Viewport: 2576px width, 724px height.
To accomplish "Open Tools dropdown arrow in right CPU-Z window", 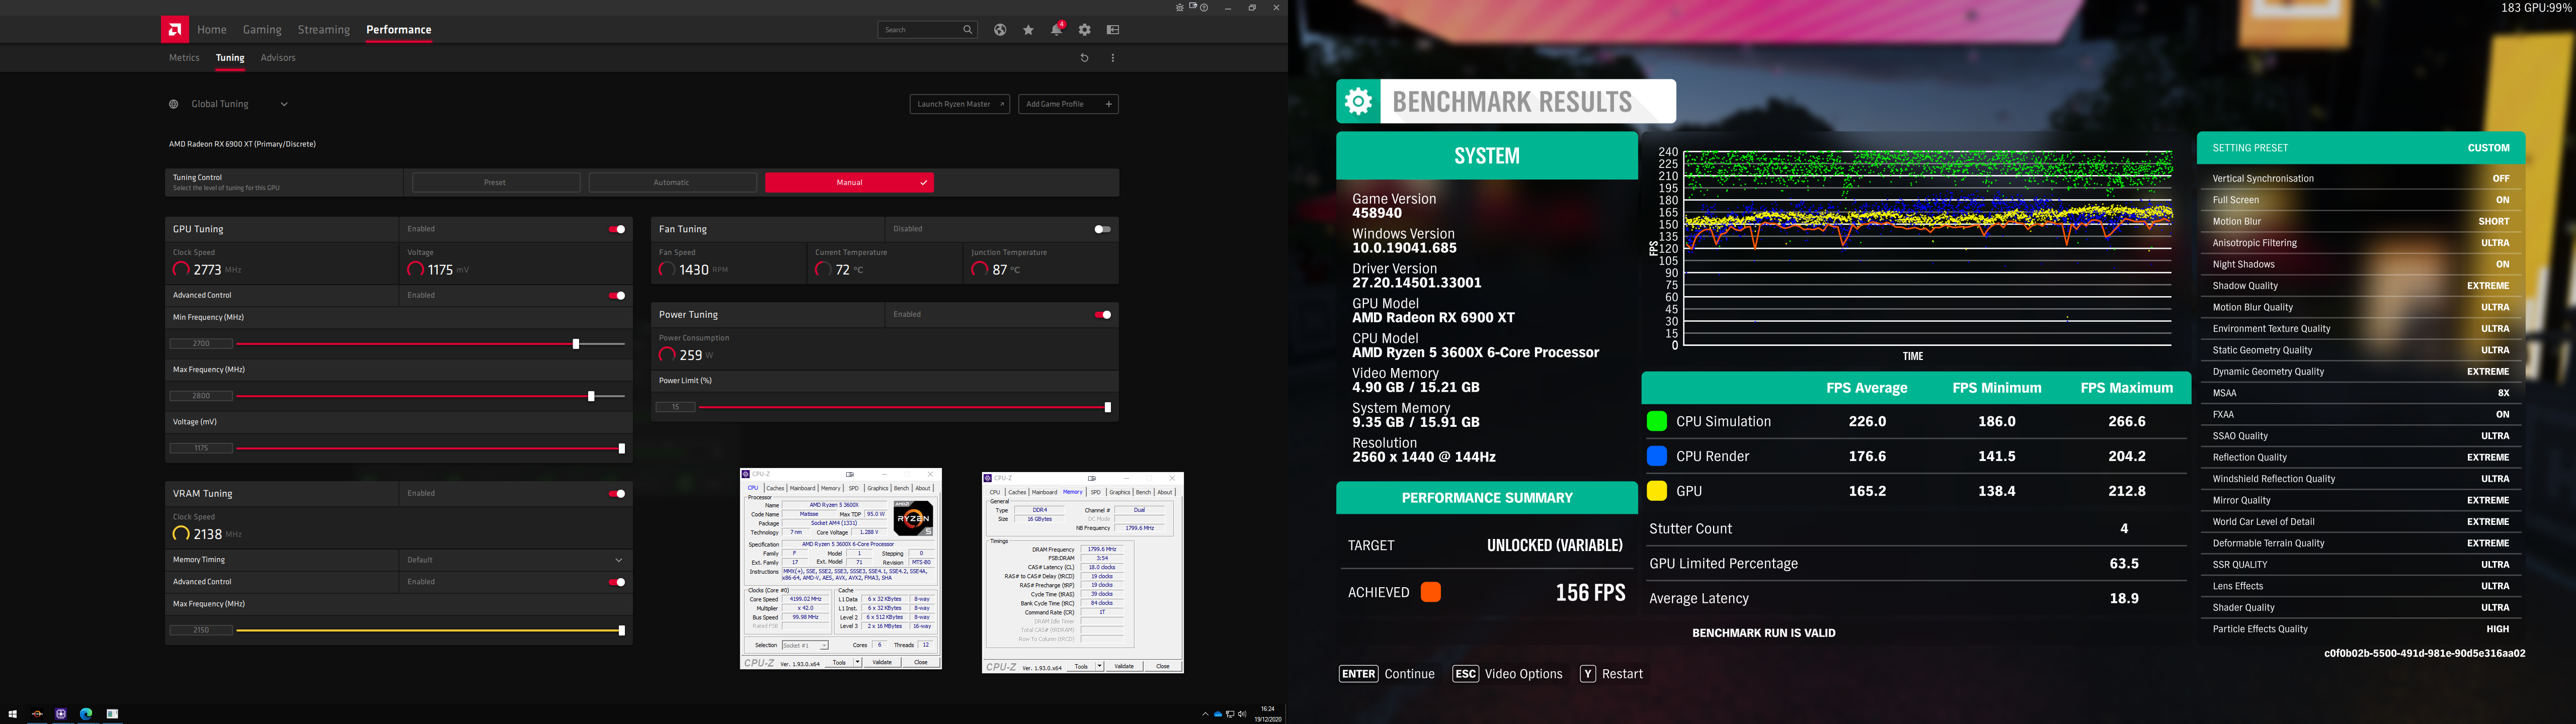I will pyautogui.click(x=1099, y=666).
